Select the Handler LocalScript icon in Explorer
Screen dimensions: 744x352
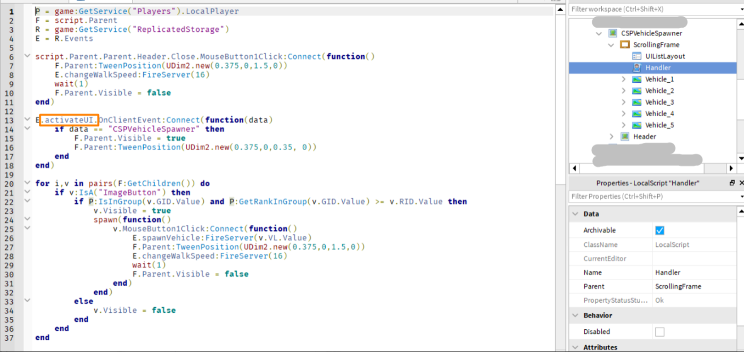coord(638,67)
